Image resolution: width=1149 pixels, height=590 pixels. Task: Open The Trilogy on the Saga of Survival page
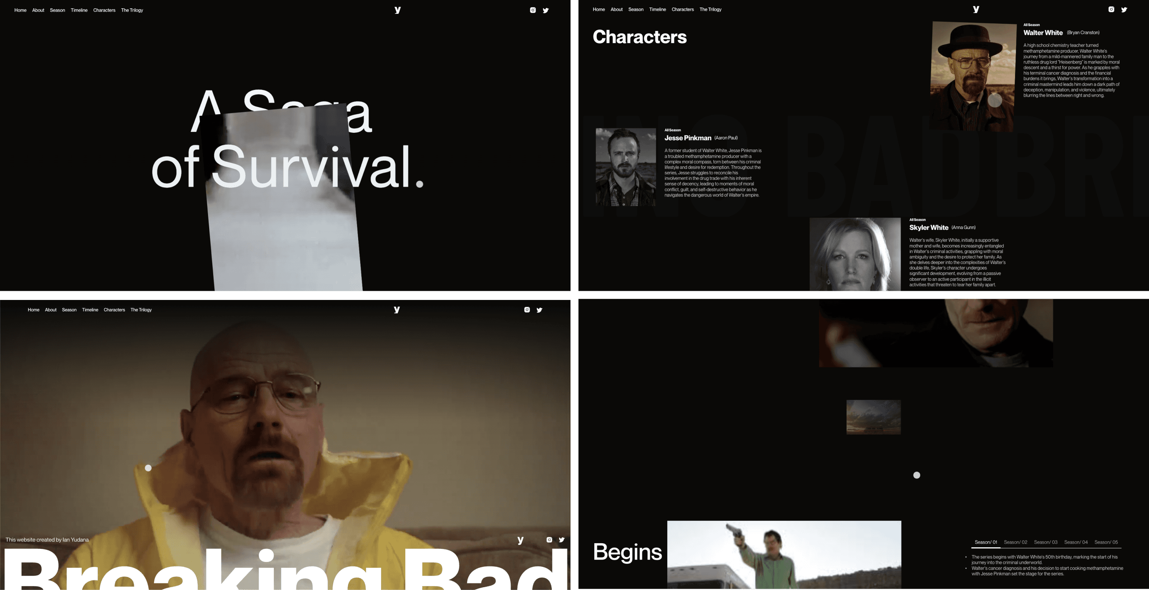132,10
